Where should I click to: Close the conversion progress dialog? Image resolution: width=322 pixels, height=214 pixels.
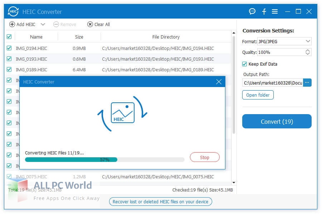219,82
